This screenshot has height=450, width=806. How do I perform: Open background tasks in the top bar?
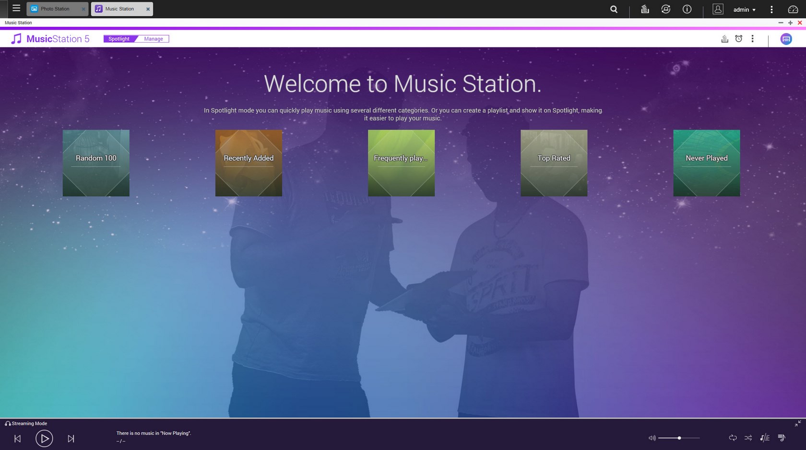pos(645,9)
